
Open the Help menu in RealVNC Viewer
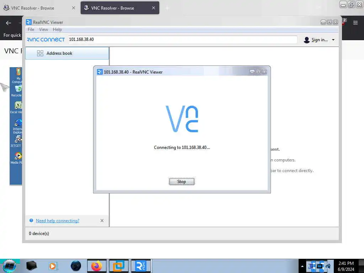pos(57,30)
